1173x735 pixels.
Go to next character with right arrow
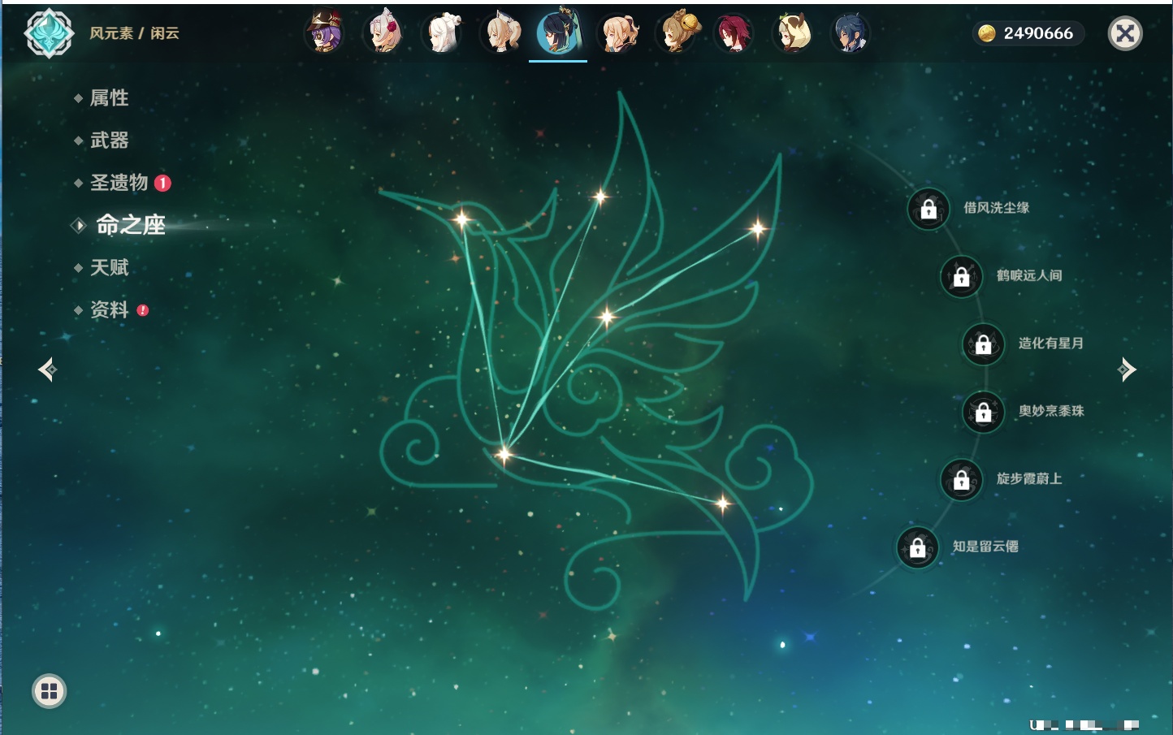pyautogui.click(x=1127, y=370)
